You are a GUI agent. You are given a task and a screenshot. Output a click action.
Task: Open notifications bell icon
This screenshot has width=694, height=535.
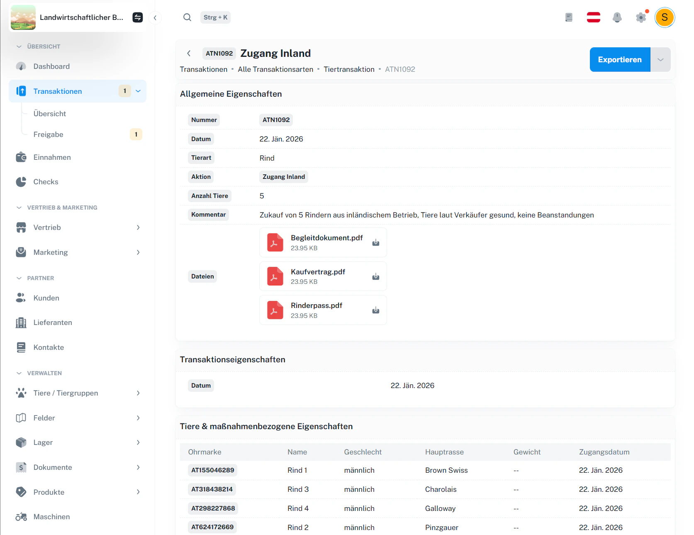617,17
